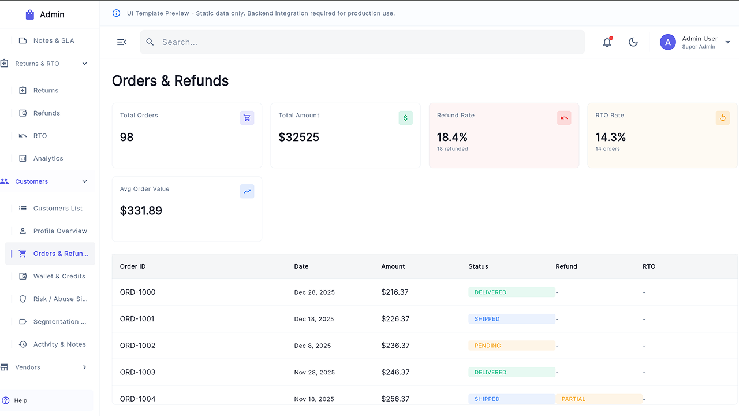Click in the Search field
This screenshot has width=739, height=416.
click(x=363, y=42)
